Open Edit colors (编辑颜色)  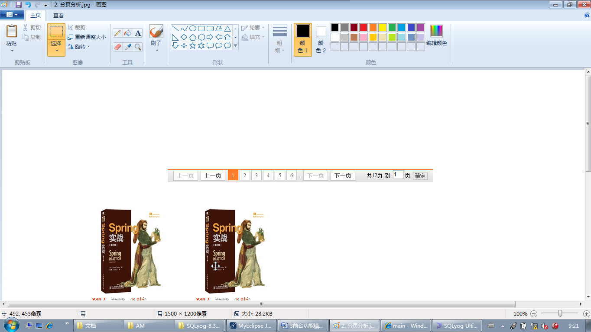[437, 36]
